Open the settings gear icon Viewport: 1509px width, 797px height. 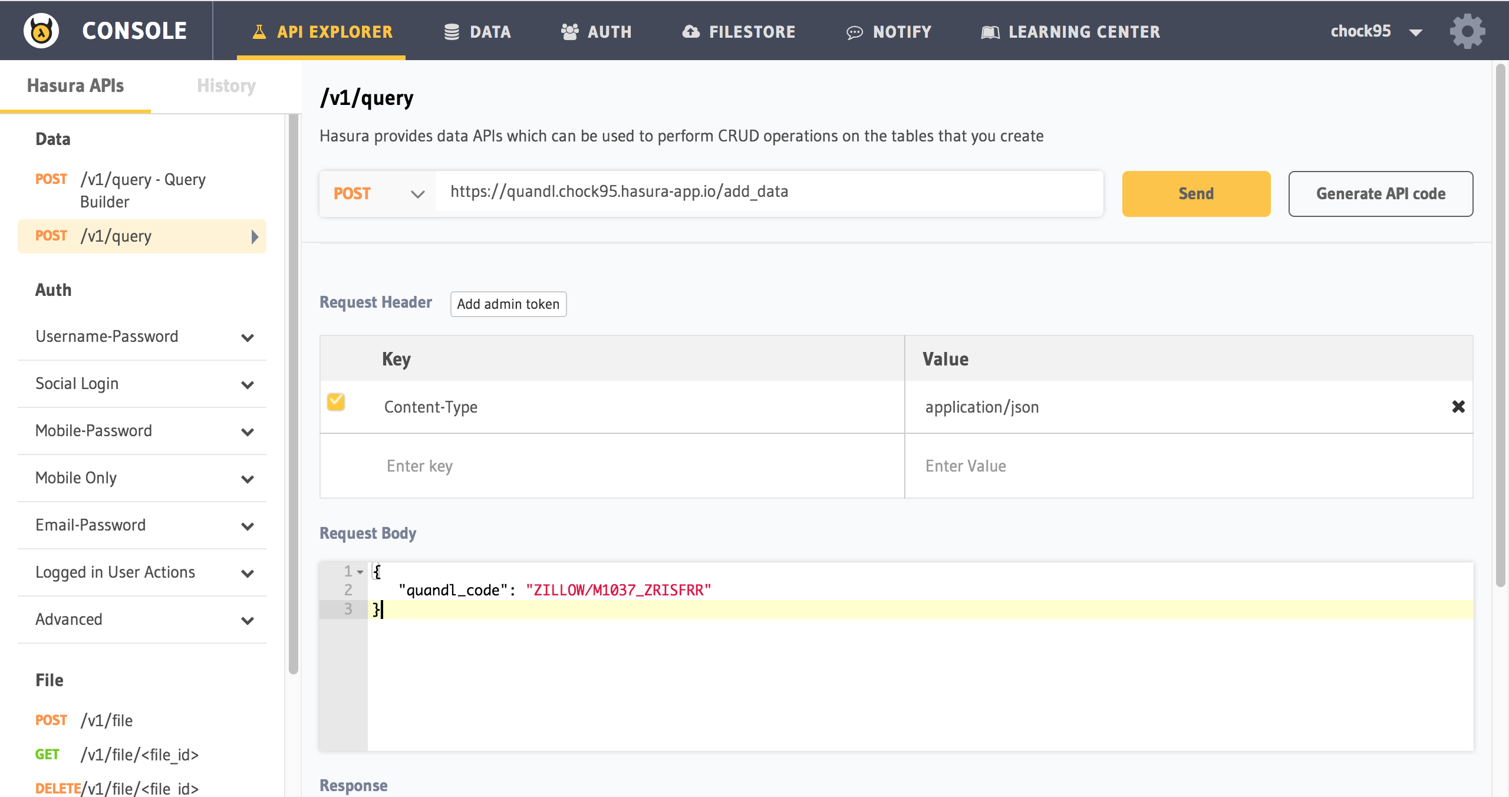click(x=1467, y=31)
